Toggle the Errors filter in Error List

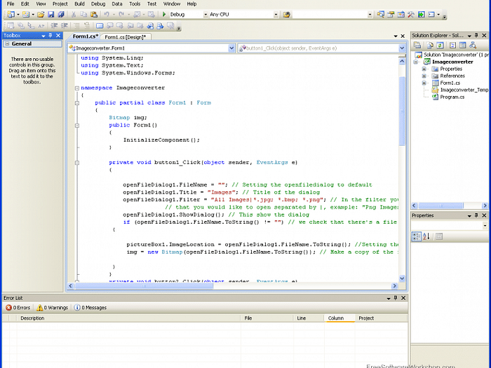[x=18, y=308]
